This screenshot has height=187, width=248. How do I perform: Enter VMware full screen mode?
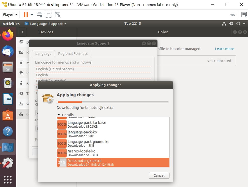(x=48, y=15)
